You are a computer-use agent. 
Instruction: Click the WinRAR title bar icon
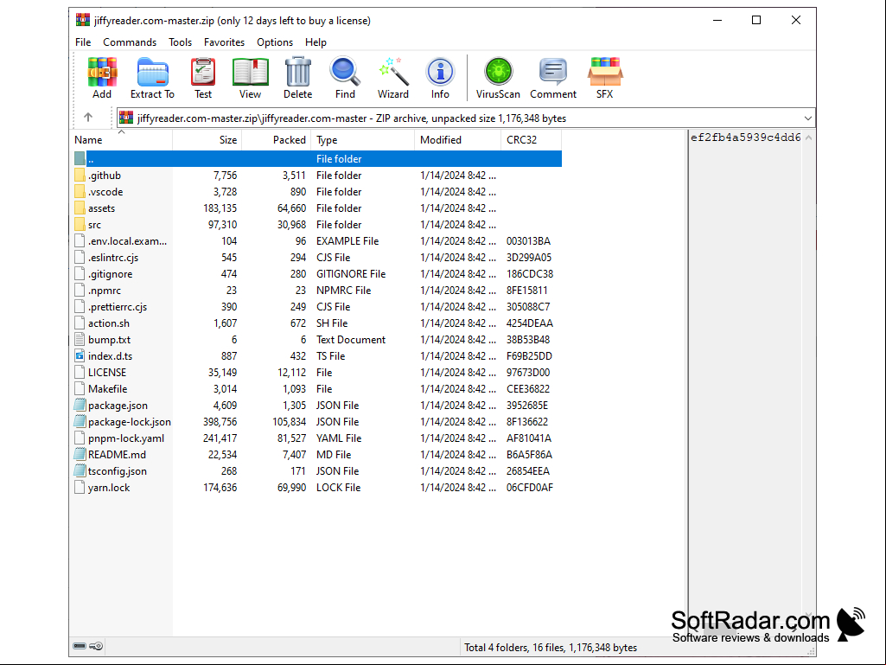coord(82,21)
